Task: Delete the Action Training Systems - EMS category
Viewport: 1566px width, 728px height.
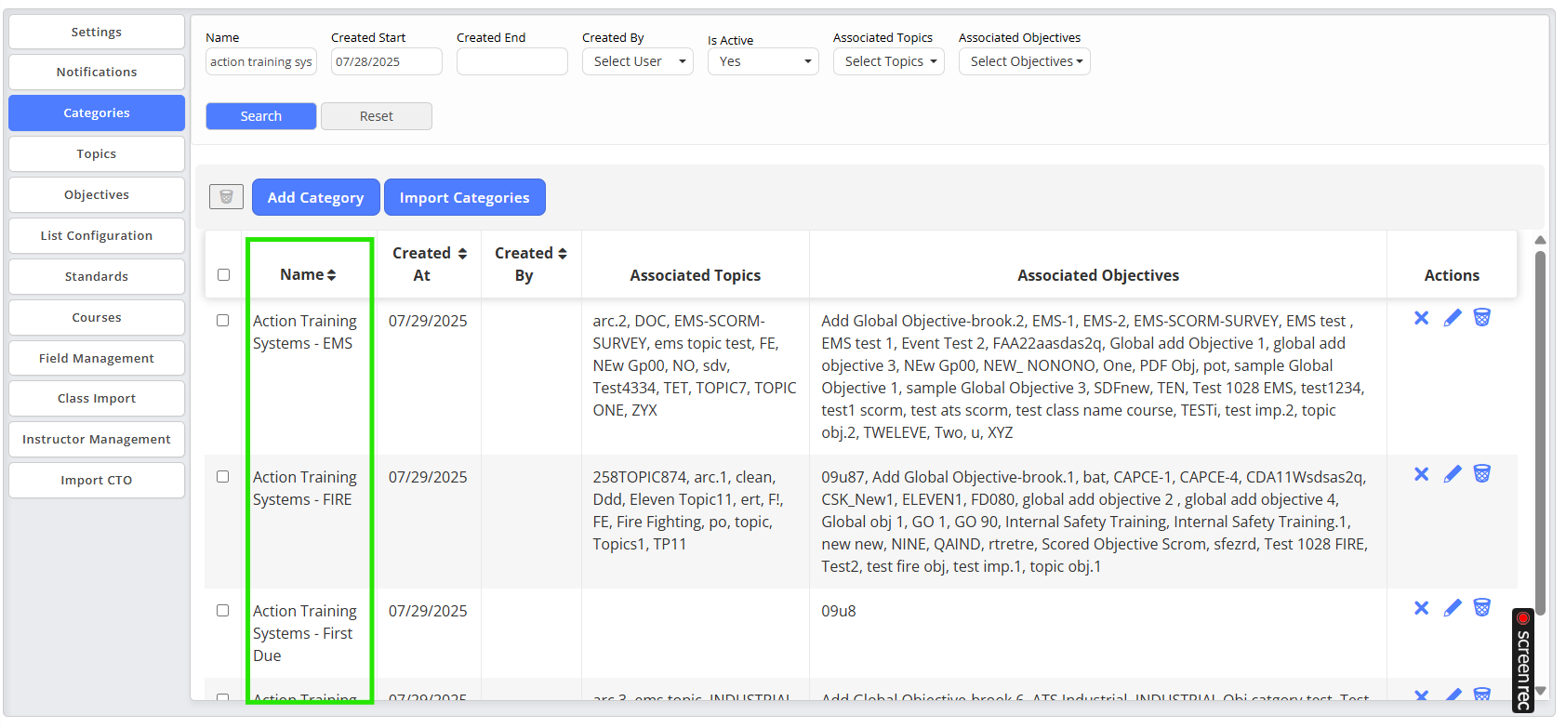Action: click(x=1482, y=318)
